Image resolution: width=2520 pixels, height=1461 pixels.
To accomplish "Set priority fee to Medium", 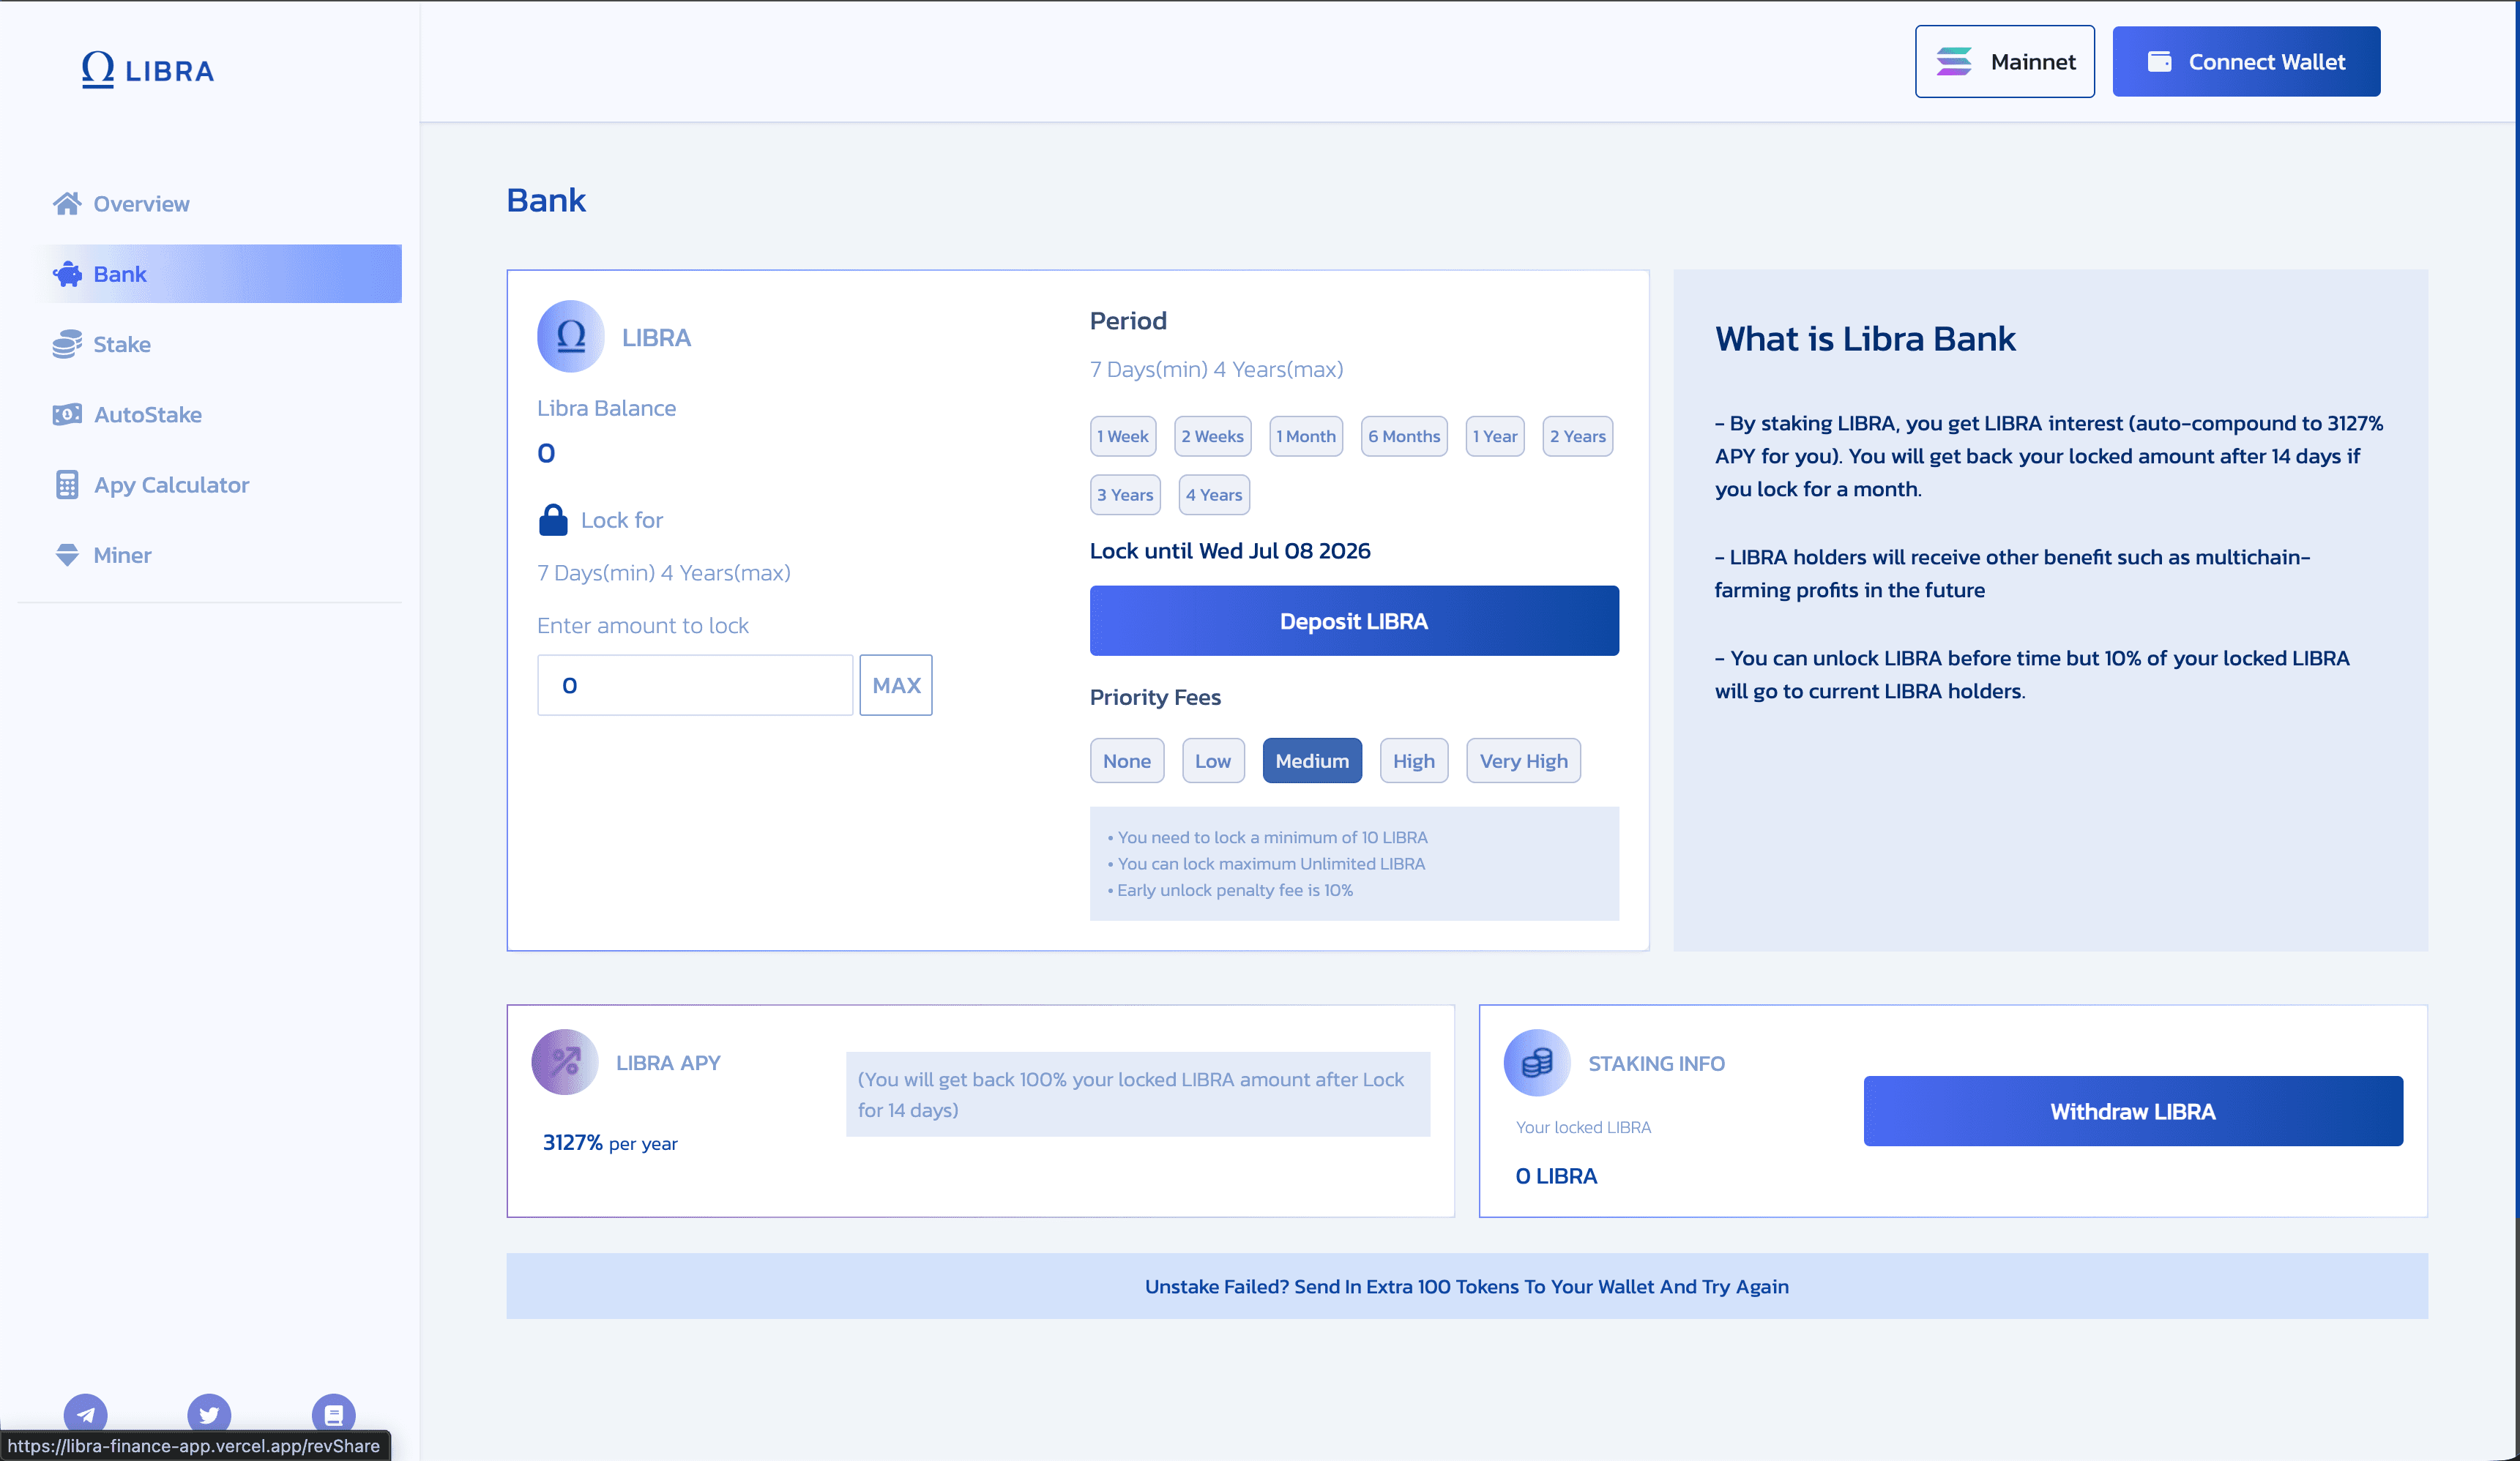I will coord(1312,761).
